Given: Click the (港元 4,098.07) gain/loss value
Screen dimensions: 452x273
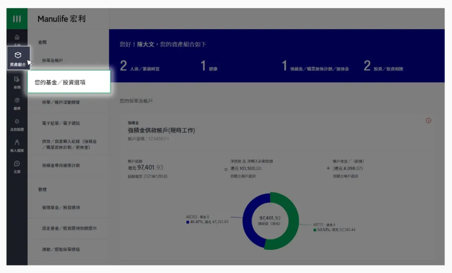Looking at the screenshot, I should click(348, 168).
